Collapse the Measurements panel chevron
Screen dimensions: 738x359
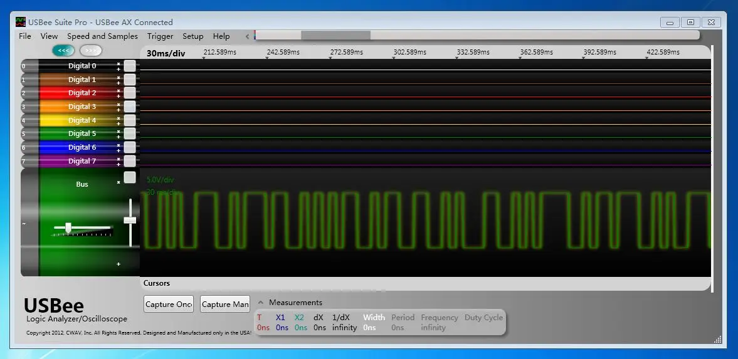click(261, 303)
